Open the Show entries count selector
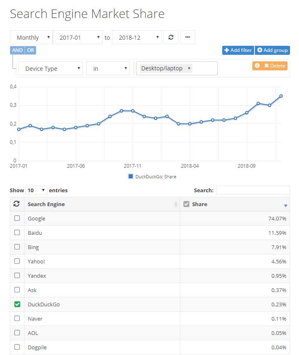Viewport: 299px width, 355px height. 36,190
